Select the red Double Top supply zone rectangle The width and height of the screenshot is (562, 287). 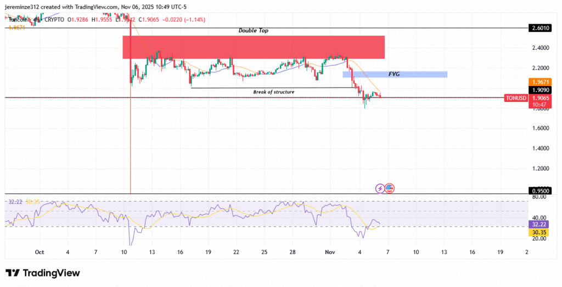click(254, 47)
